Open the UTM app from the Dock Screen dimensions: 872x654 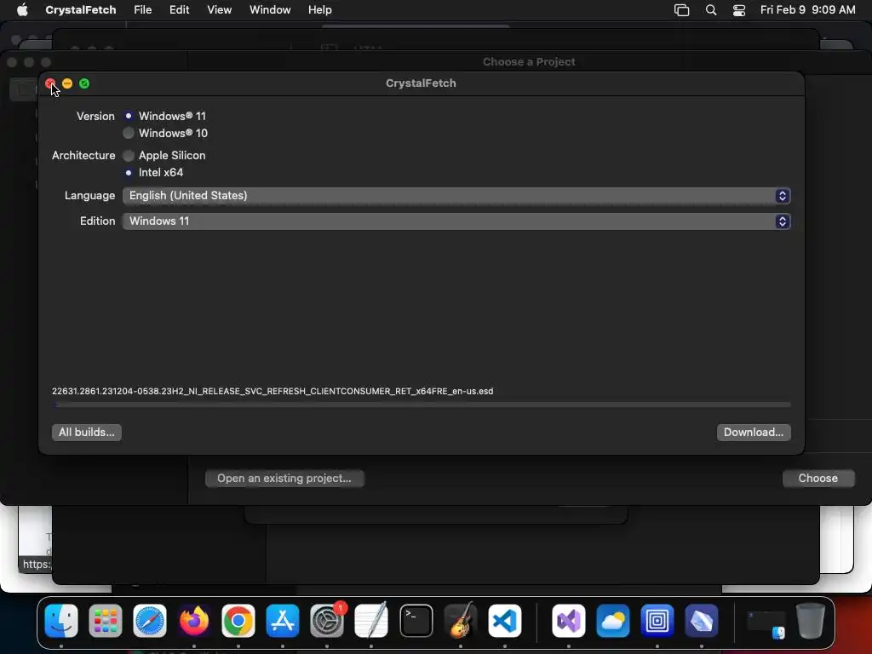pyautogui.click(x=657, y=621)
